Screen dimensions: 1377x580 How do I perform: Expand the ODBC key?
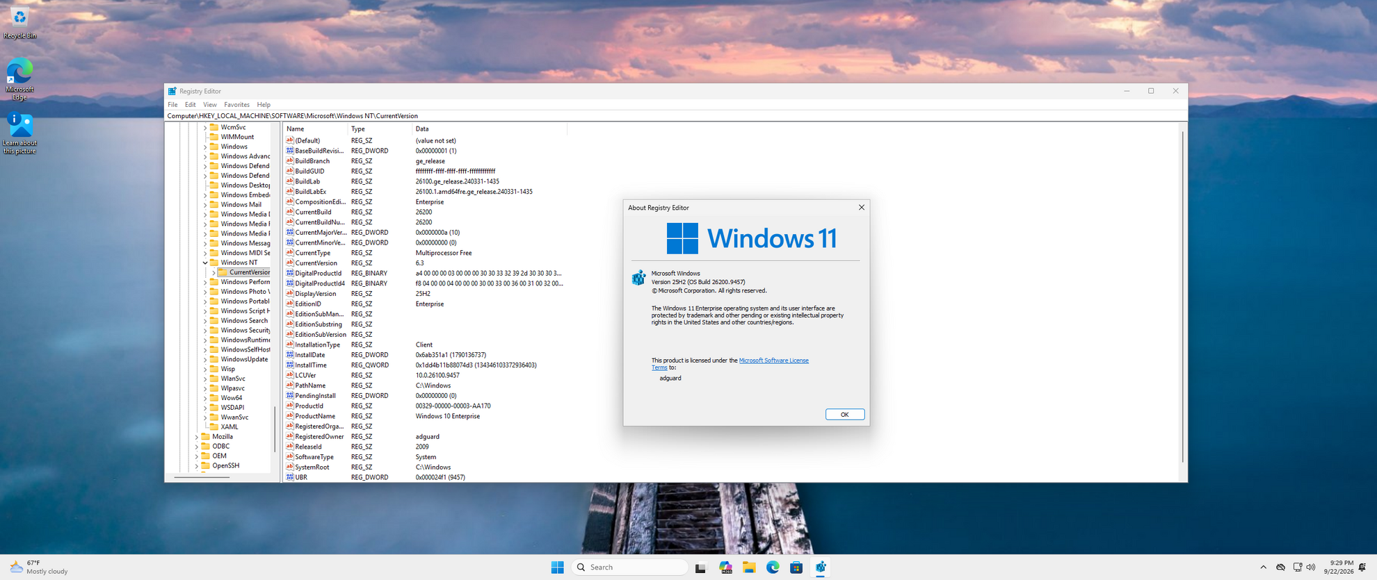pos(197,447)
